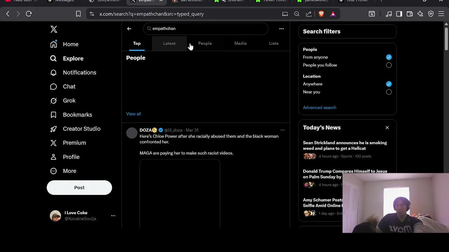The height and width of the screenshot is (252, 449).
Task: Open More in the sidebar
Action: tap(63, 171)
